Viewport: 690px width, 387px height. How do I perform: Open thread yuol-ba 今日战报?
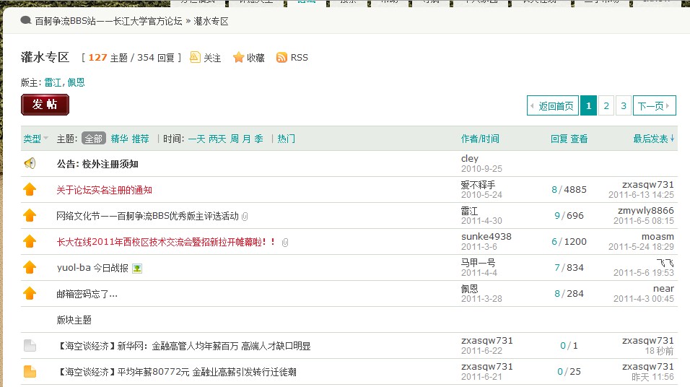92,268
